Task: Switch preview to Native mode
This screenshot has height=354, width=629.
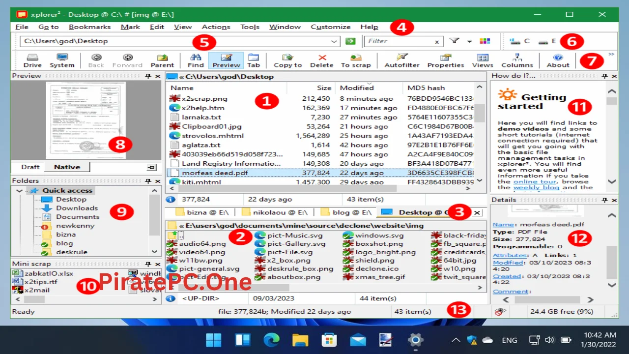Action: [67, 167]
